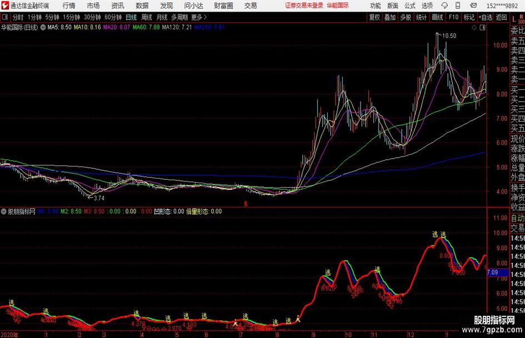
Task: Click the 标记 mark button
Action: [x=469, y=17]
